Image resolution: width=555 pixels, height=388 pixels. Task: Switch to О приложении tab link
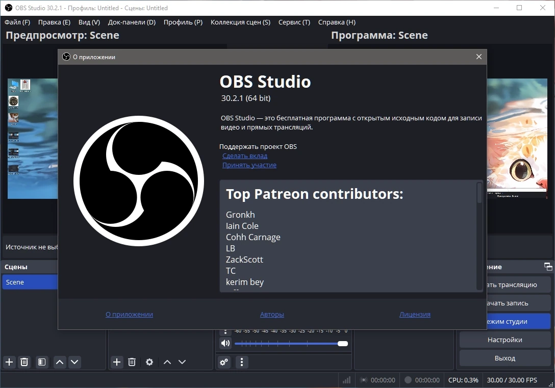(129, 314)
